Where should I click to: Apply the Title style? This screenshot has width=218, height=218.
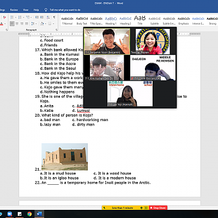(140, 21)
